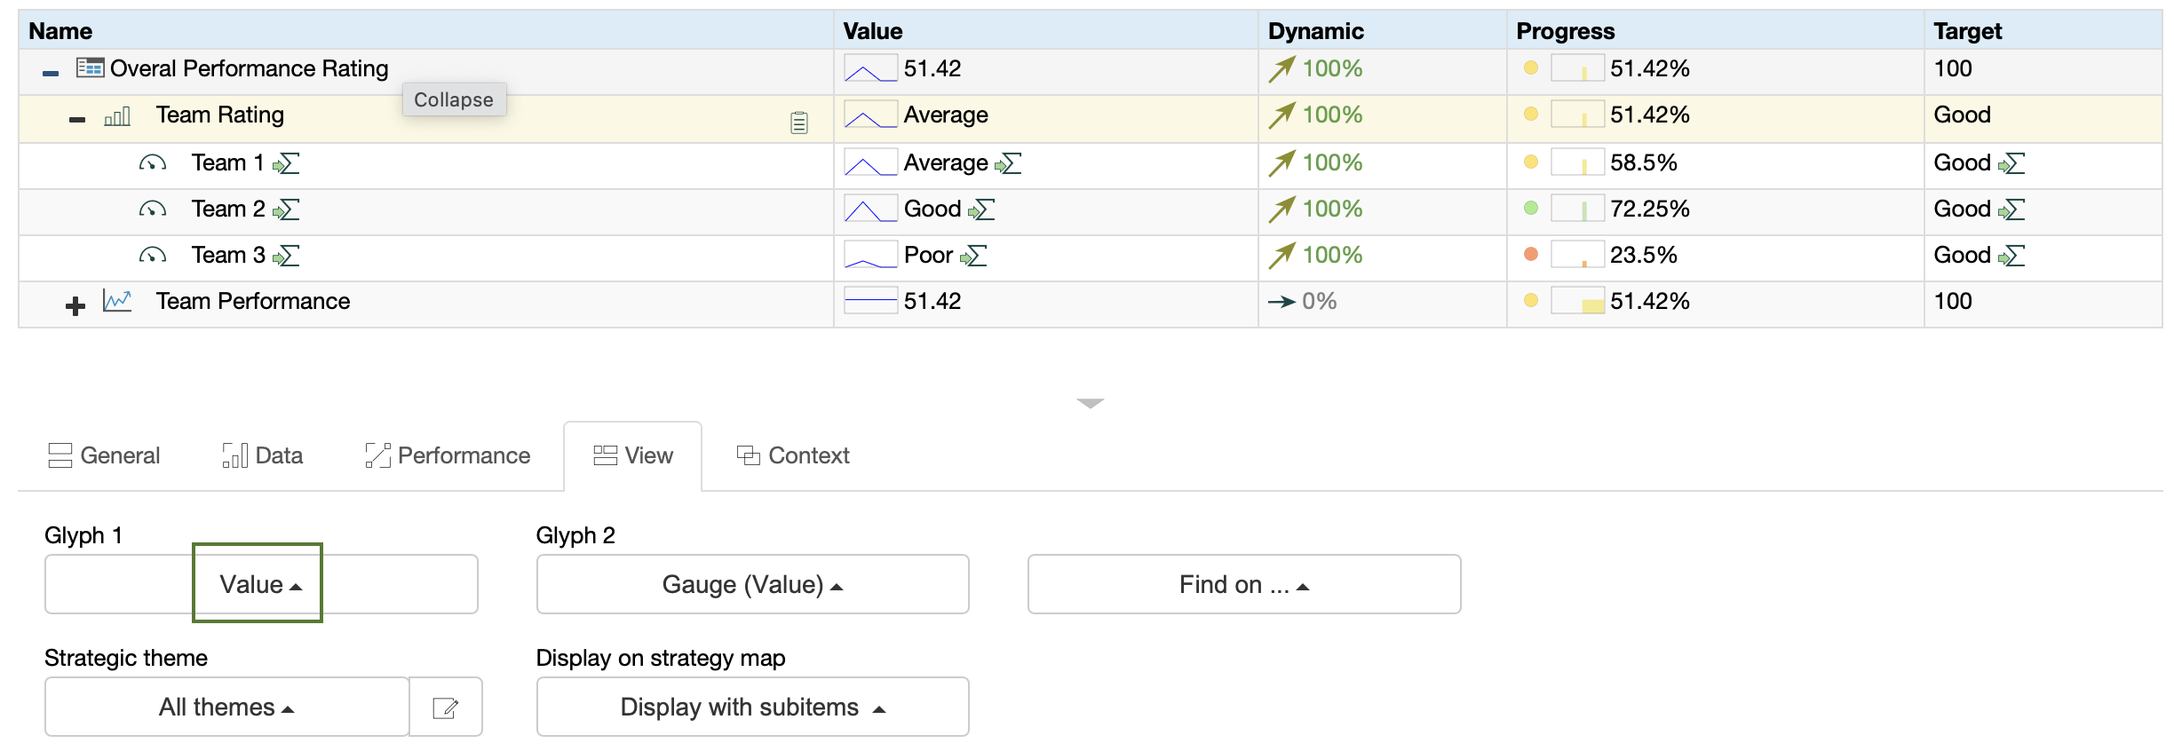Click the sigma icon next to Poor value

(973, 257)
